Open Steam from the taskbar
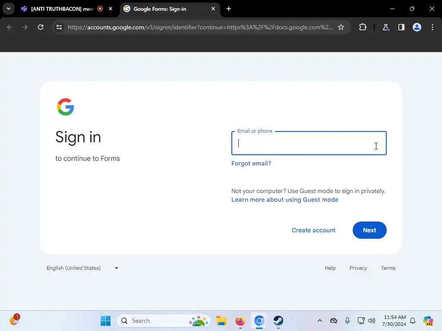 tap(278, 321)
